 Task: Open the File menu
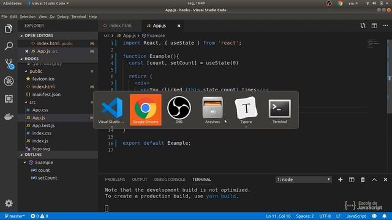(4, 16)
